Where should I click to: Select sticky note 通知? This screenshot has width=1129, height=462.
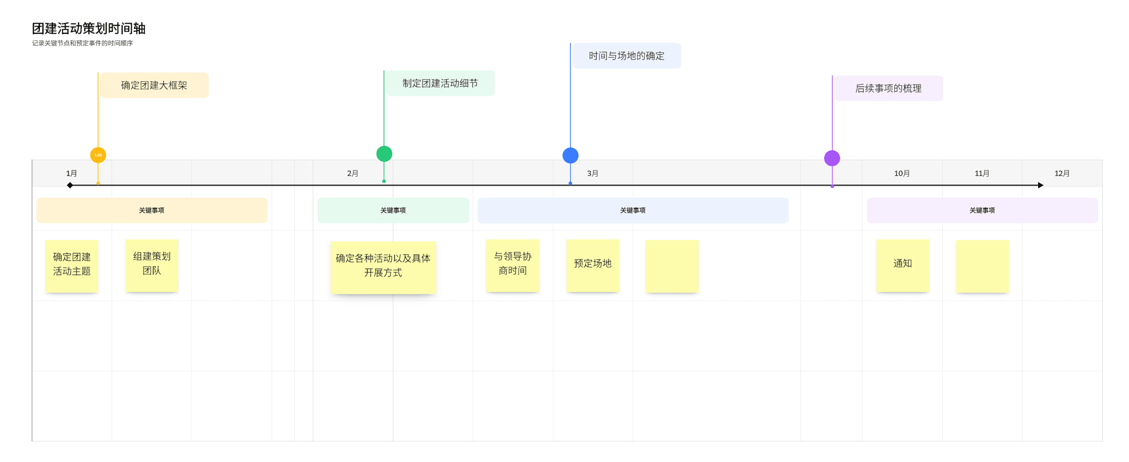point(903,265)
